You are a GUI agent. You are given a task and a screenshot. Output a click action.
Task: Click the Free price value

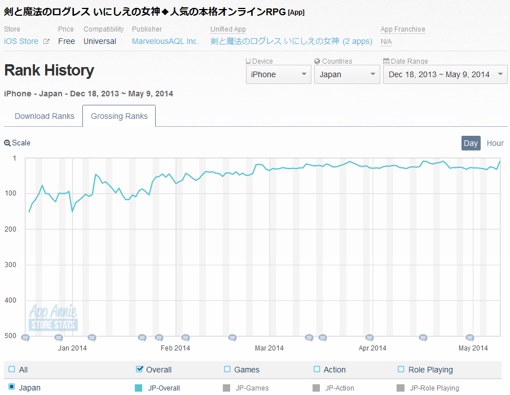(x=67, y=42)
